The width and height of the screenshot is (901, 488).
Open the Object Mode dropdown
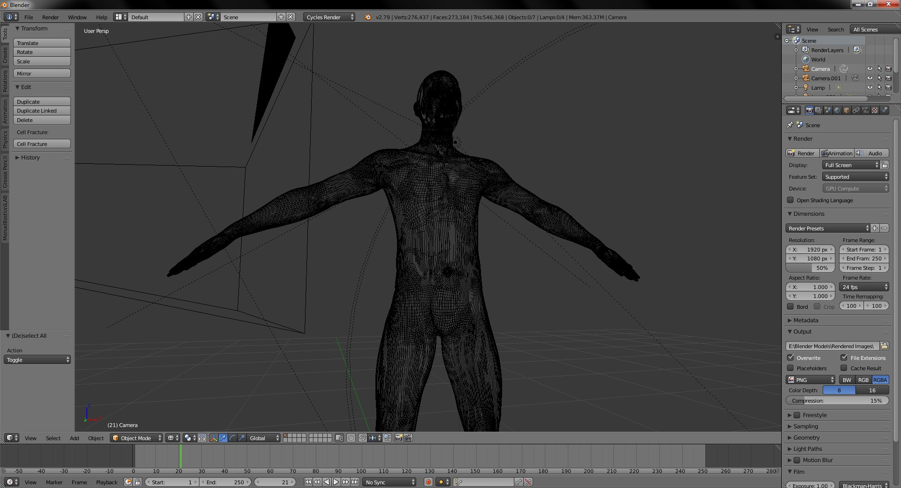tap(136, 438)
